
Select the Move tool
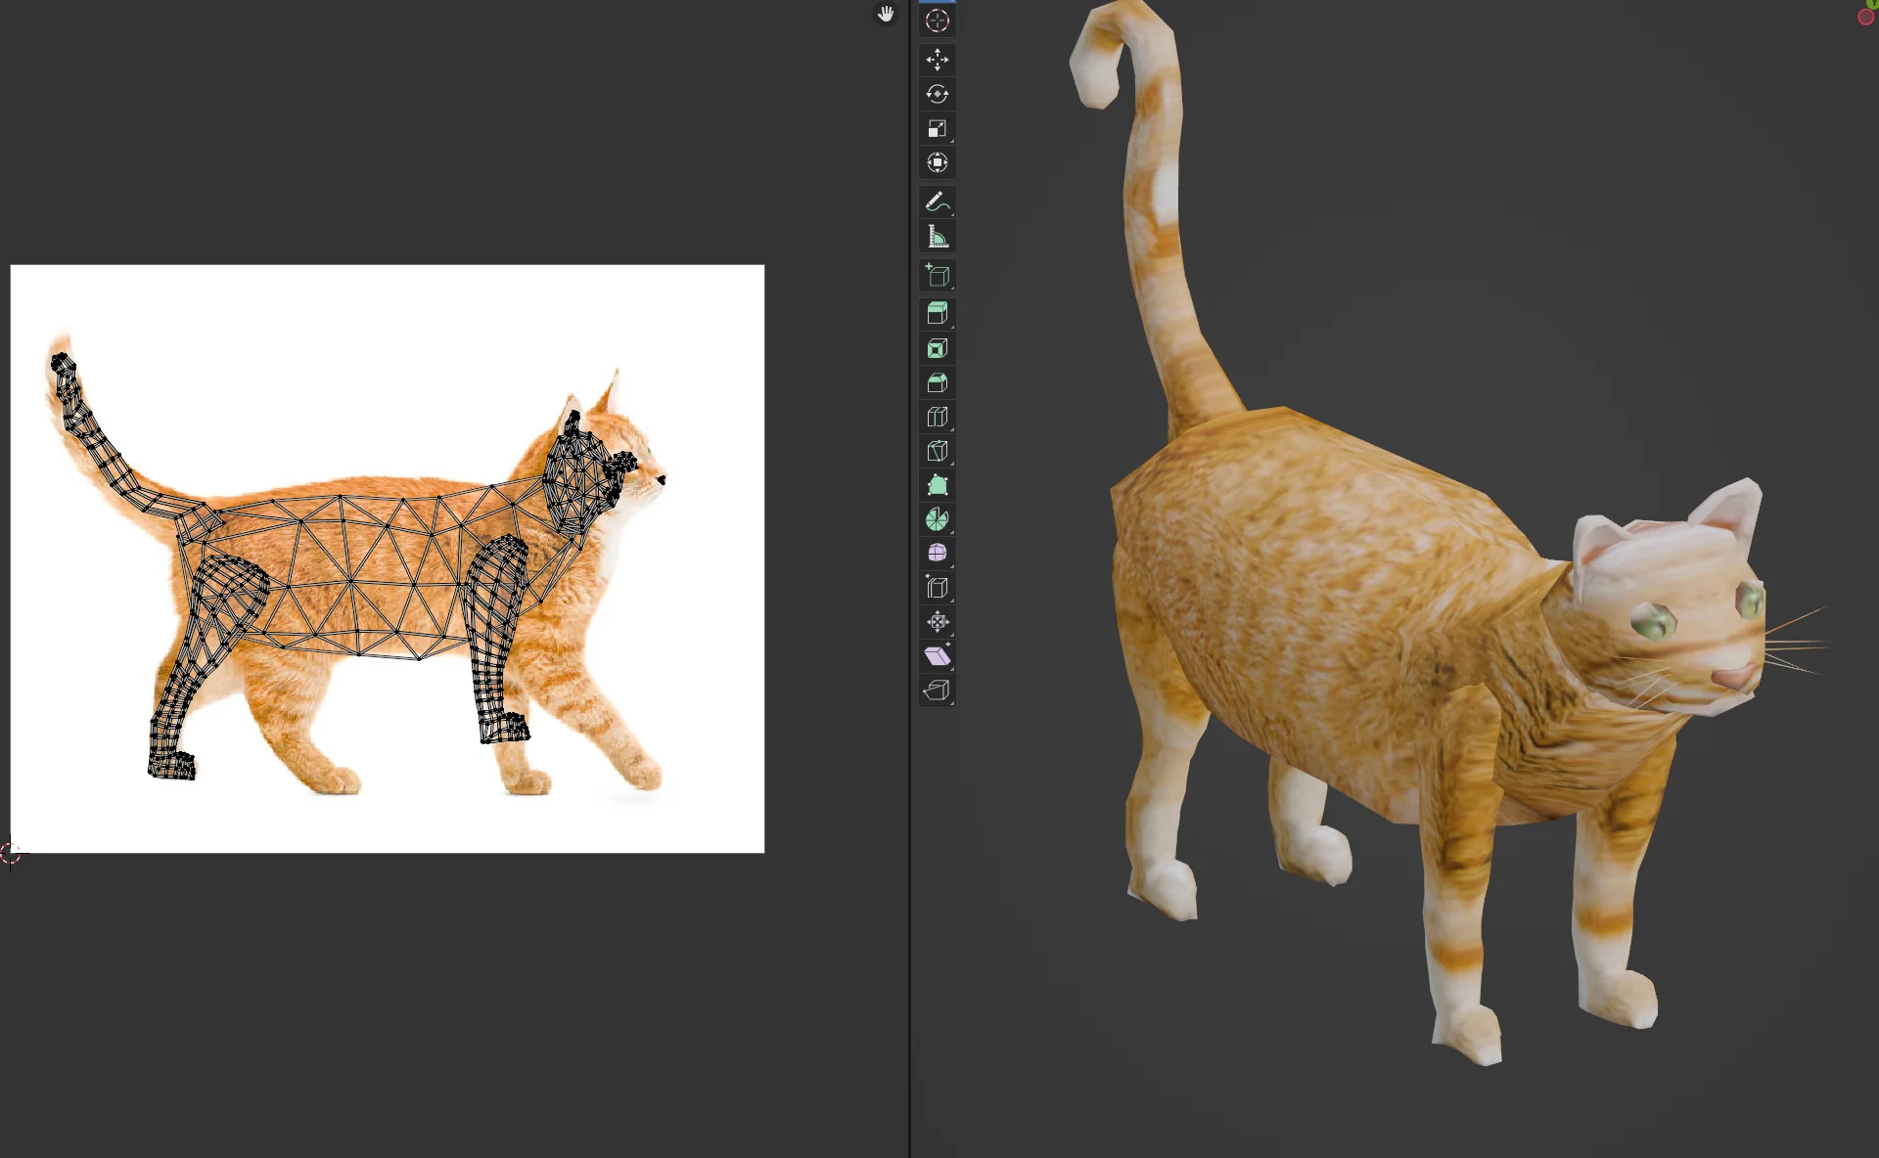pyautogui.click(x=937, y=60)
